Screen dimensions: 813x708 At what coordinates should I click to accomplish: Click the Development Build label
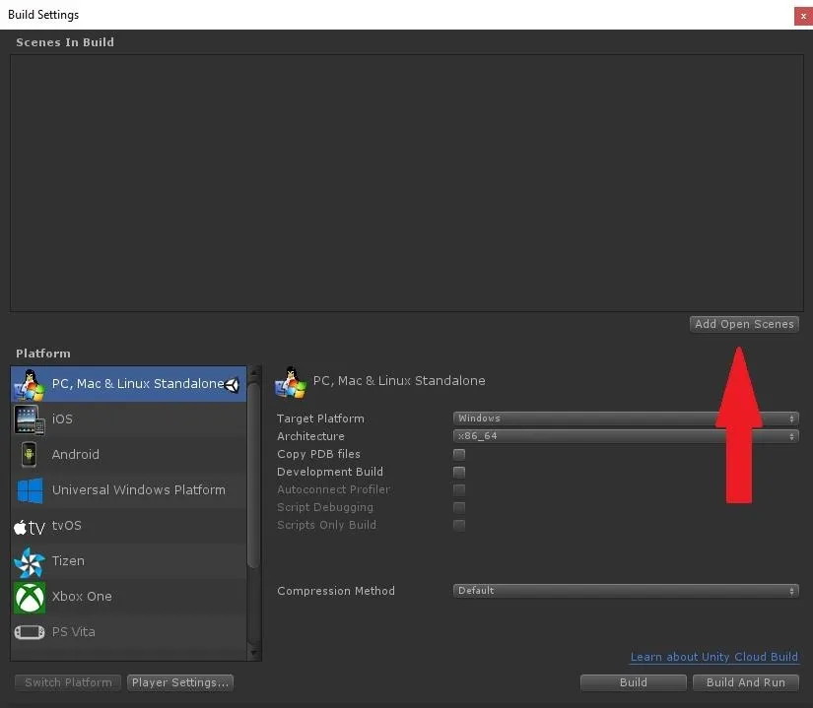pyautogui.click(x=330, y=472)
